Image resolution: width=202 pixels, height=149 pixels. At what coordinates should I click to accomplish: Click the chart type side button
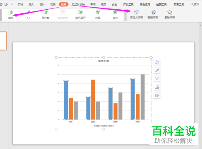click(x=157, y=87)
